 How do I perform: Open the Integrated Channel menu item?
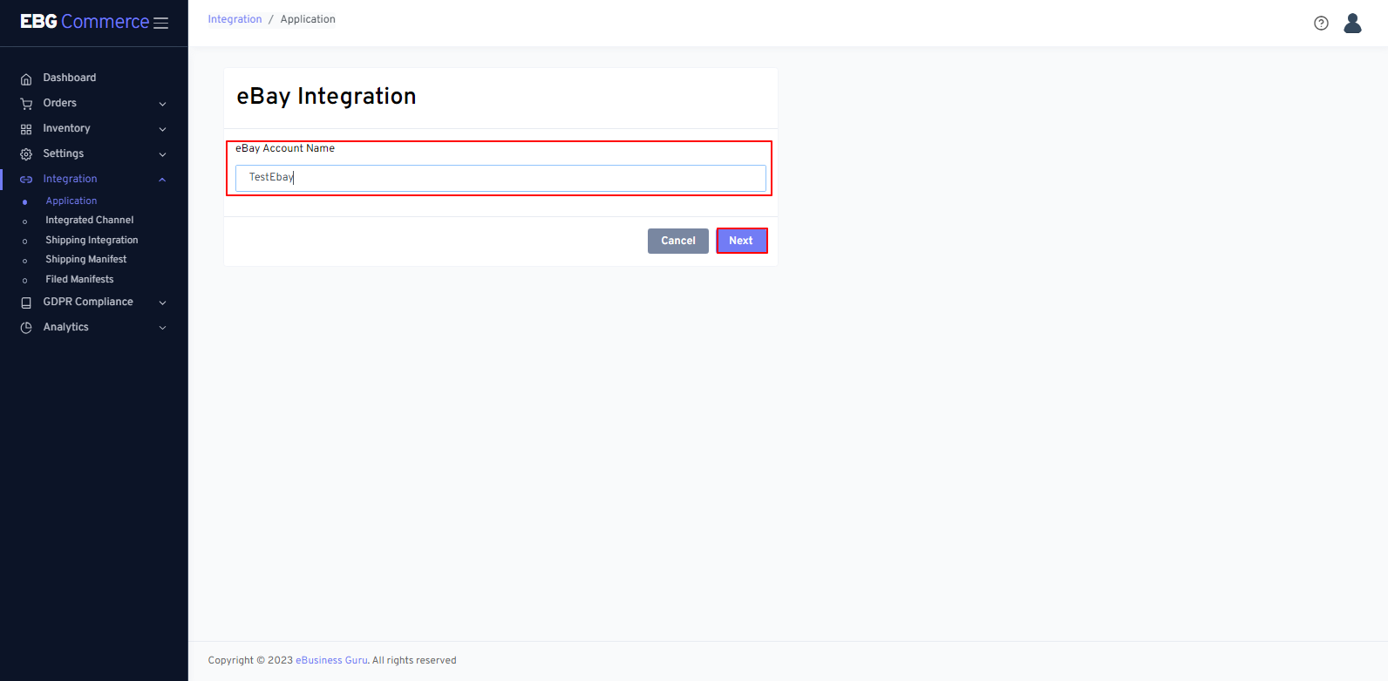click(90, 221)
